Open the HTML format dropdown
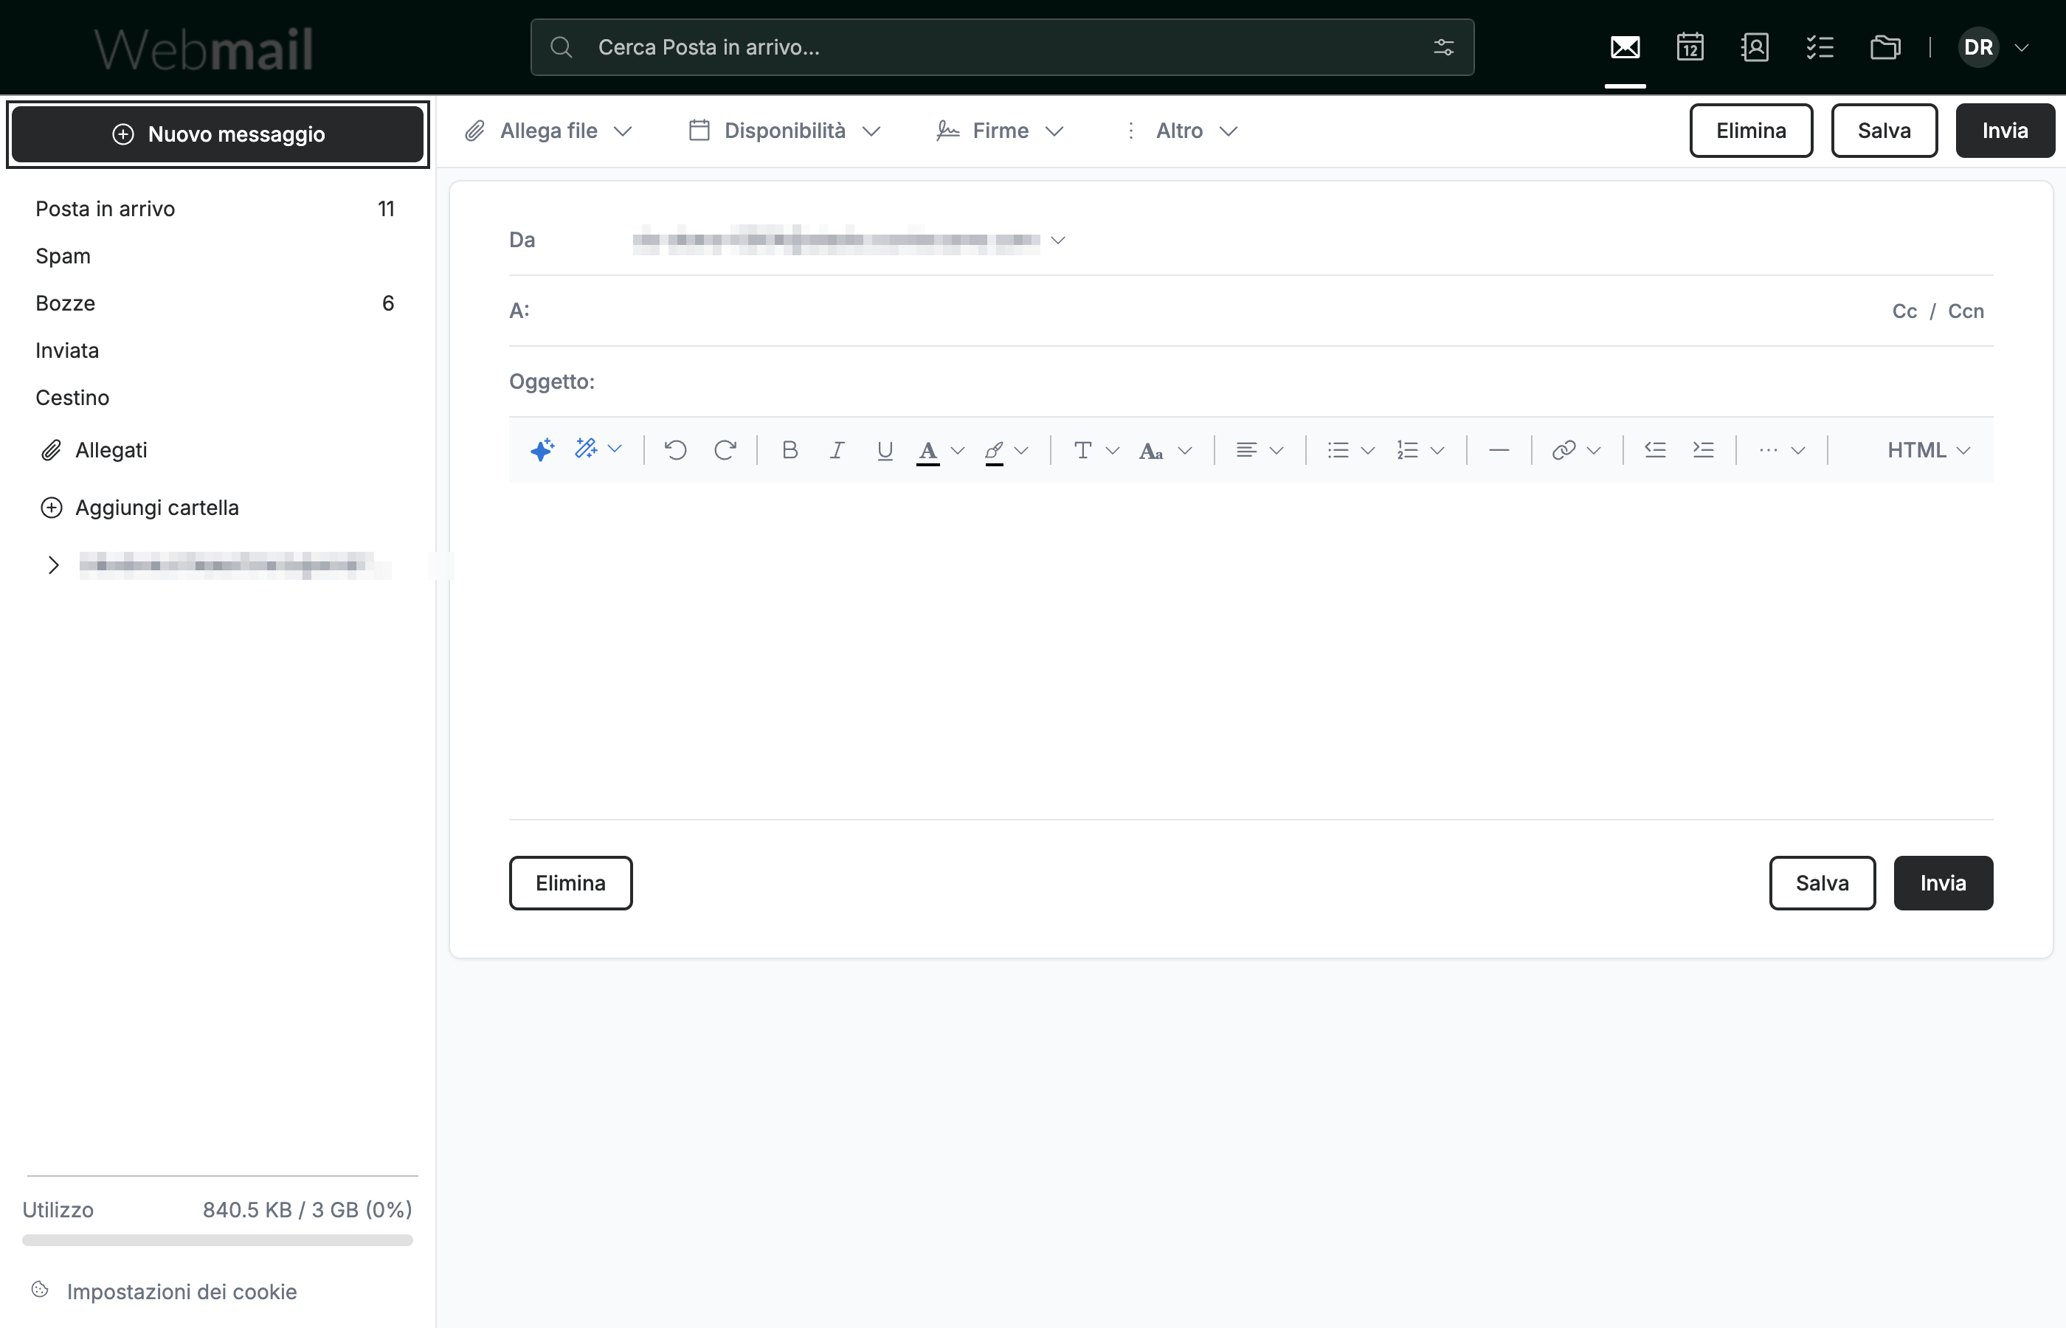 pos(1928,449)
